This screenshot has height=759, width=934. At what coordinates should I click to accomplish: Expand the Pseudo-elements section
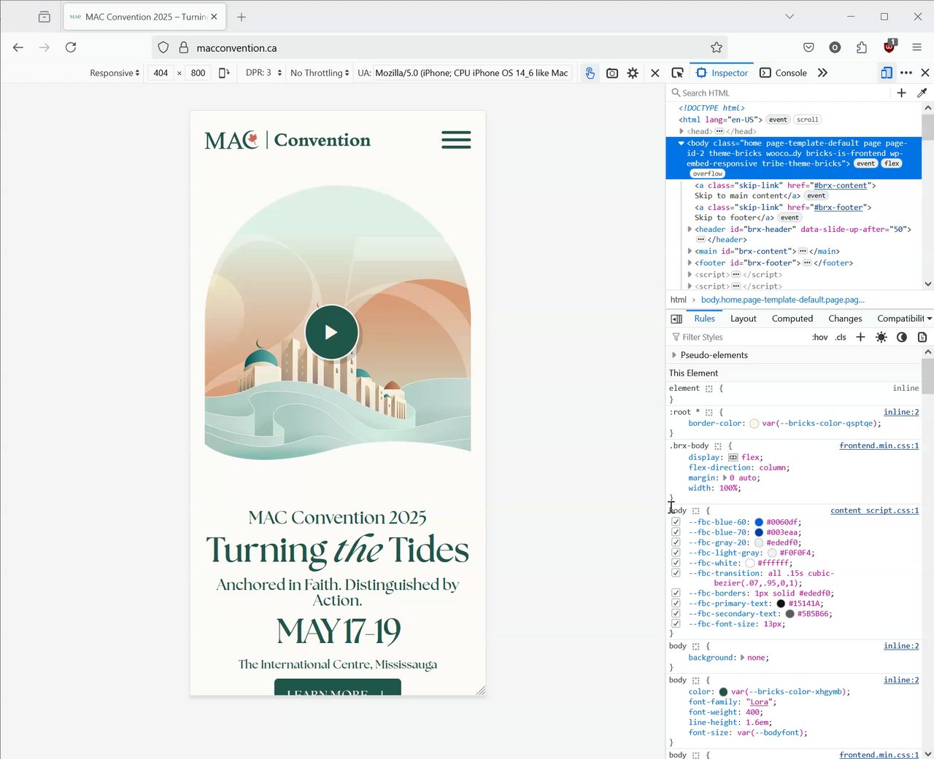674,355
